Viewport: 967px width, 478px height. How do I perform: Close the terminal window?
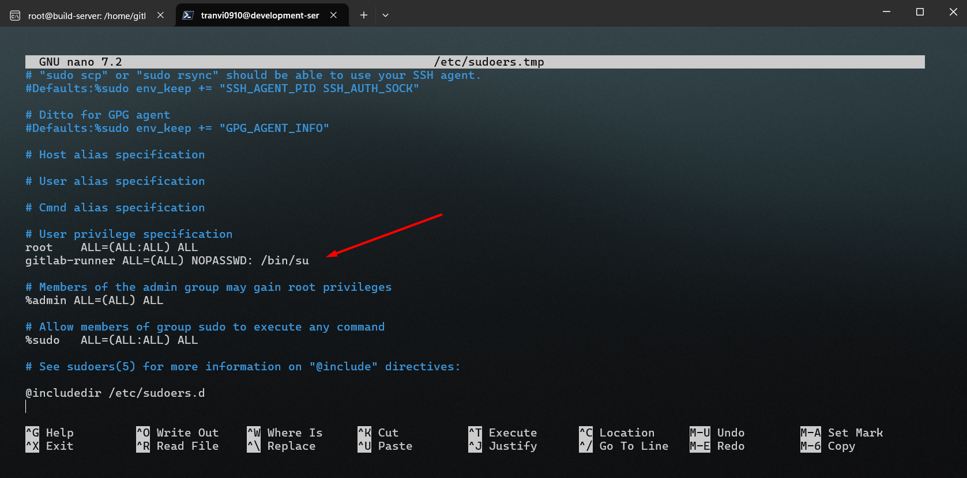[953, 12]
